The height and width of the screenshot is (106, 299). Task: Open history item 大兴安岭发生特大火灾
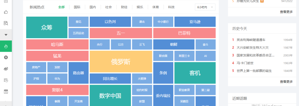252,48
